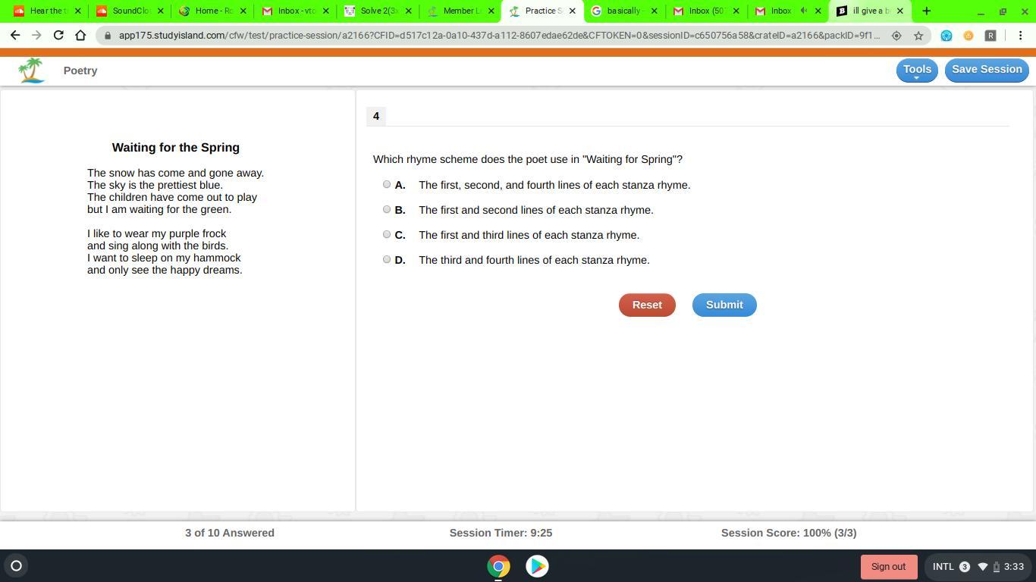The width and height of the screenshot is (1036, 582).
Task: Open the system clock showing 3:33
Action: pyautogui.click(x=1014, y=566)
